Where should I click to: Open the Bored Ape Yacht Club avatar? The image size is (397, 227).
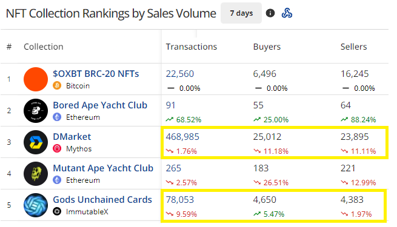(36, 111)
